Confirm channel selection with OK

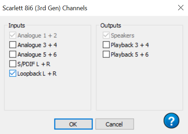(x=73, y=124)
